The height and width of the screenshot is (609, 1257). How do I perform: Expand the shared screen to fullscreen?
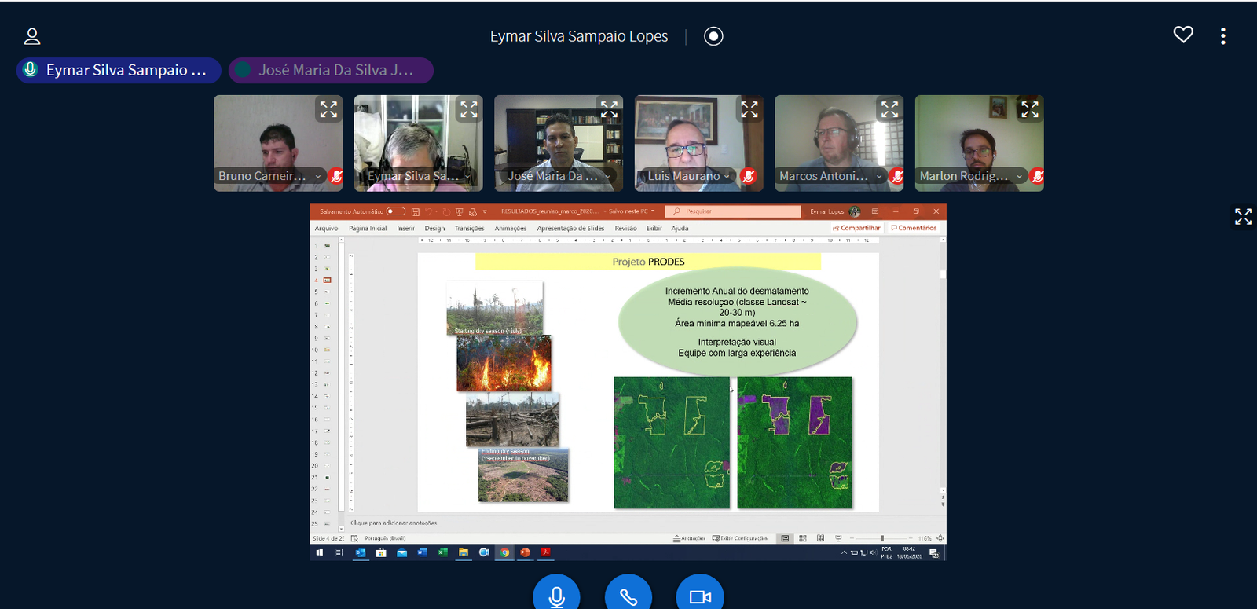point(1243,217)
